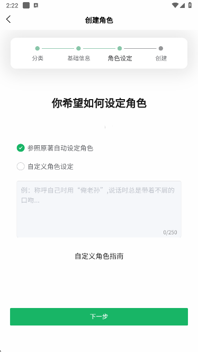198x352 pixels.
Task: Jump to 创建 step label
Action: coord(161,58)
